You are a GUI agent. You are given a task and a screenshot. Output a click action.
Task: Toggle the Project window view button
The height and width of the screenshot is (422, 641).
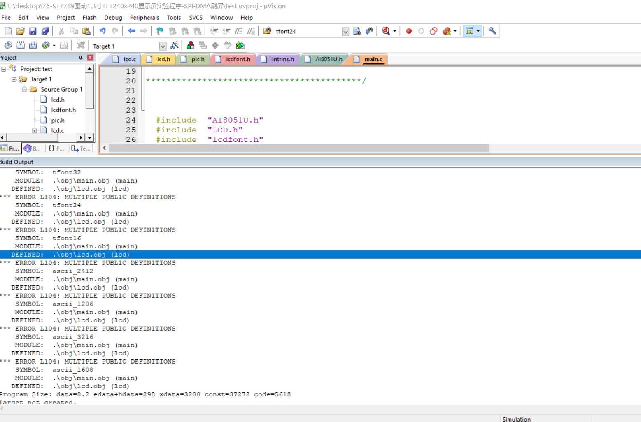[469, 31]
